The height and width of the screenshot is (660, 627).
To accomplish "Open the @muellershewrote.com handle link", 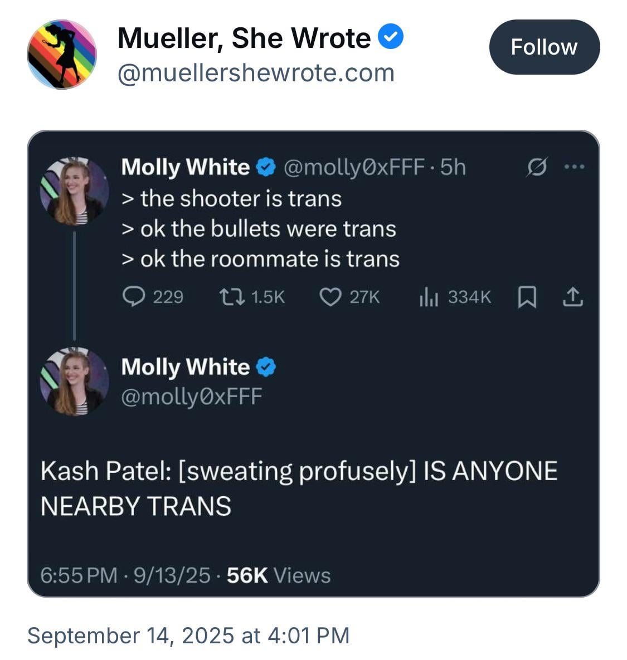I will click(256, 73).
